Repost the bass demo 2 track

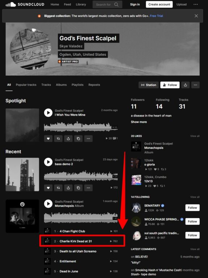(58, 188)
